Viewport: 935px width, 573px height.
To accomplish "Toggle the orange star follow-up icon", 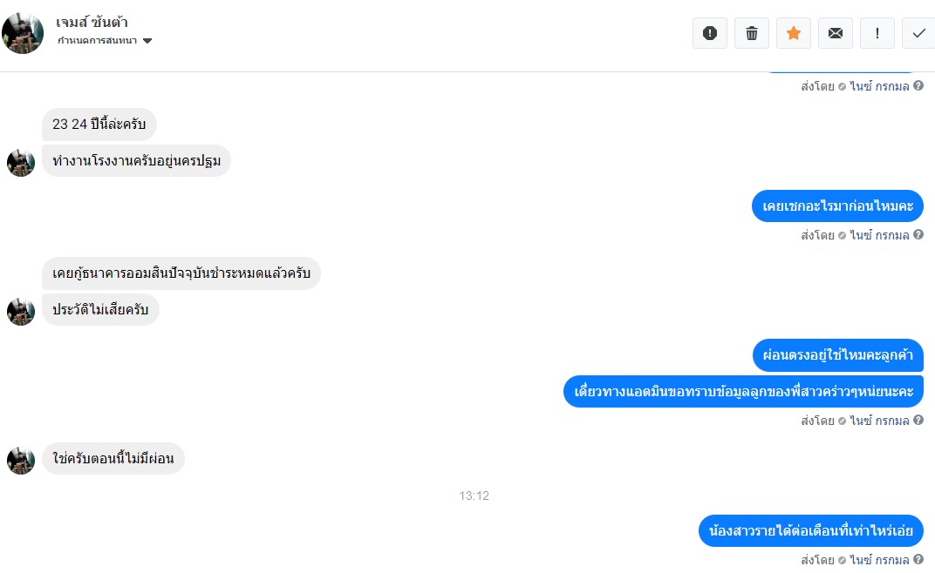I will 793,33.
